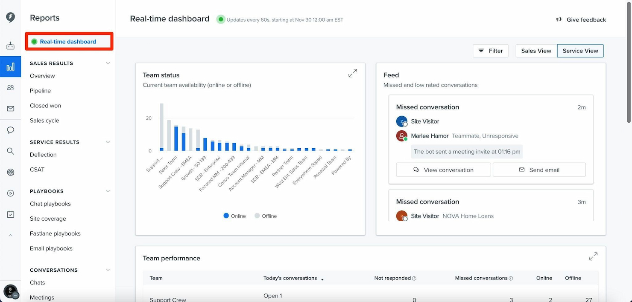Toggle the Offline legend item
This screenshot has width=632, height=302.
pos(265,216)
